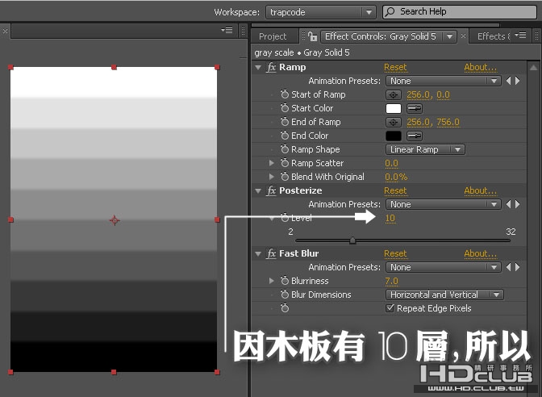Toggle the Fast Blur effect fx switch

(x=271, y=253)
